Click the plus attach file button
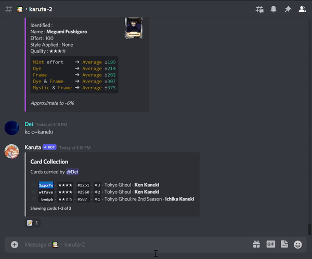 click(15, 244)
